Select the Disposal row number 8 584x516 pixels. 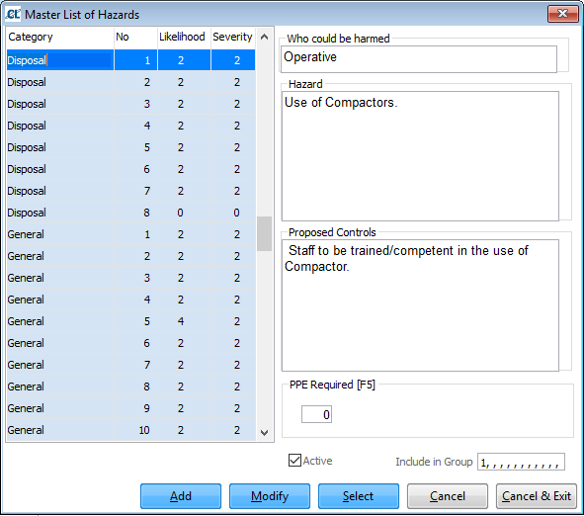coord(130,213)
